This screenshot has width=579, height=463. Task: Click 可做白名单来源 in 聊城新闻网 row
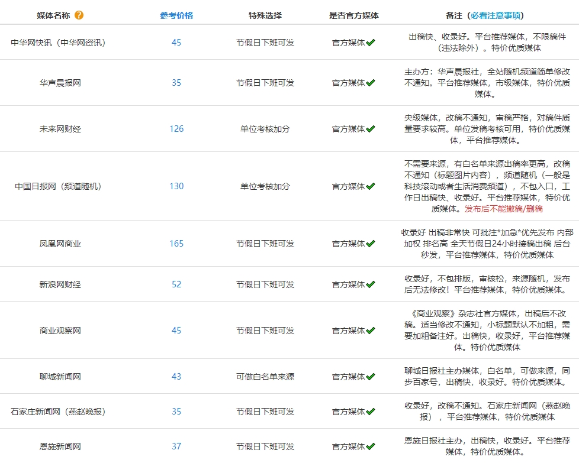(265, 377)
